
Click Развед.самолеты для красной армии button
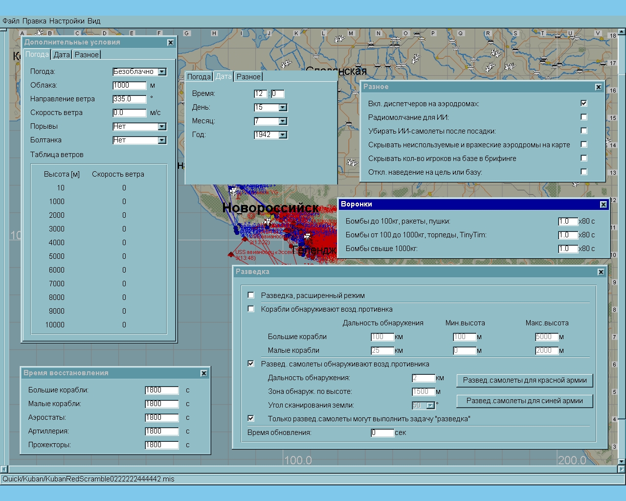pos(524,380)
